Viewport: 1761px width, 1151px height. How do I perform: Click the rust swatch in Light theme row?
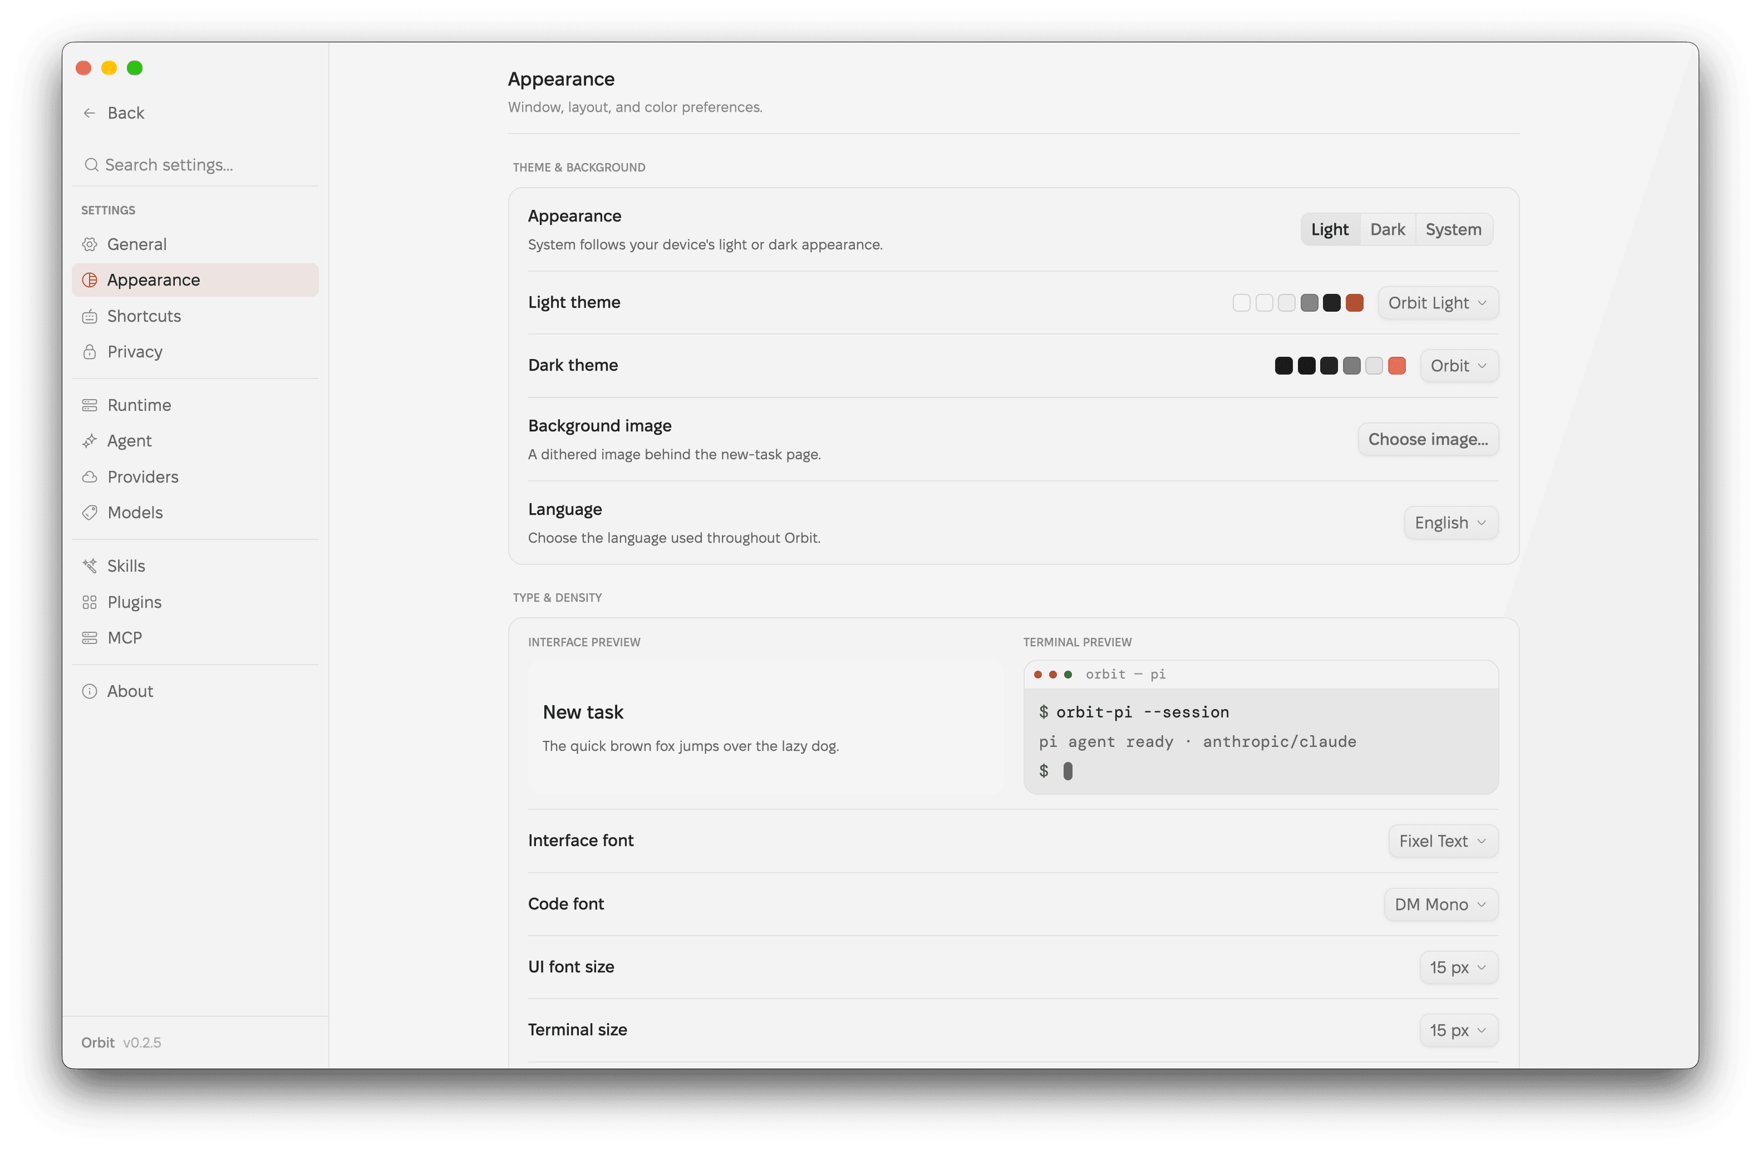coord(1354,303)
